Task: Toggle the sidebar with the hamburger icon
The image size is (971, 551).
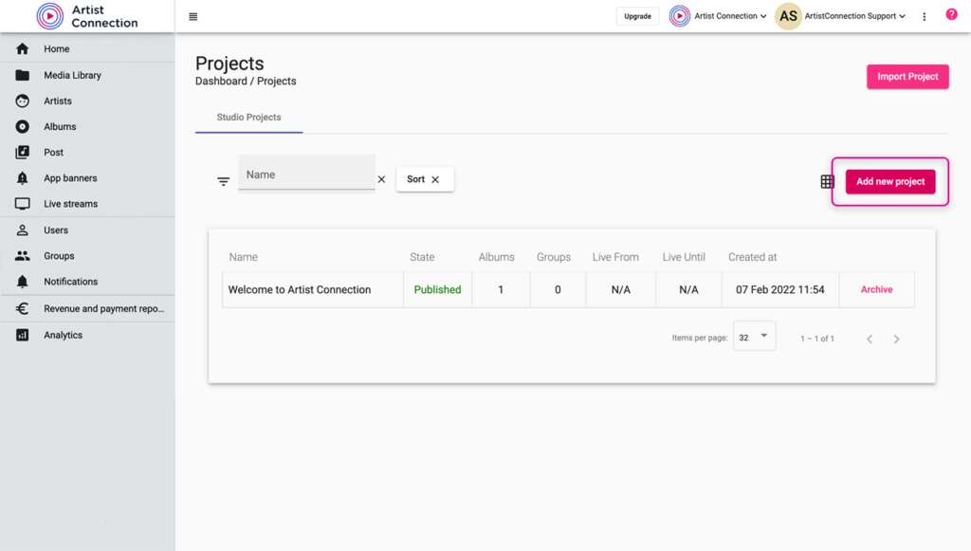Action: pyautogui.click(x=192, y=15)
